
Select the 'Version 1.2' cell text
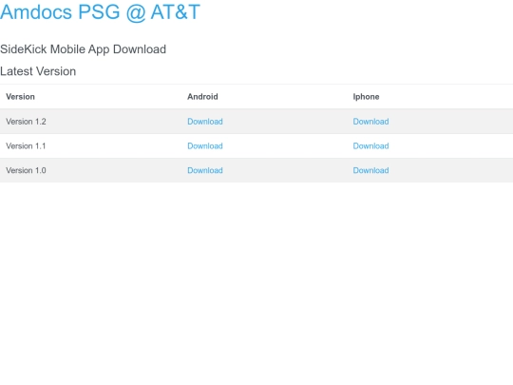(x=26, y=122)
